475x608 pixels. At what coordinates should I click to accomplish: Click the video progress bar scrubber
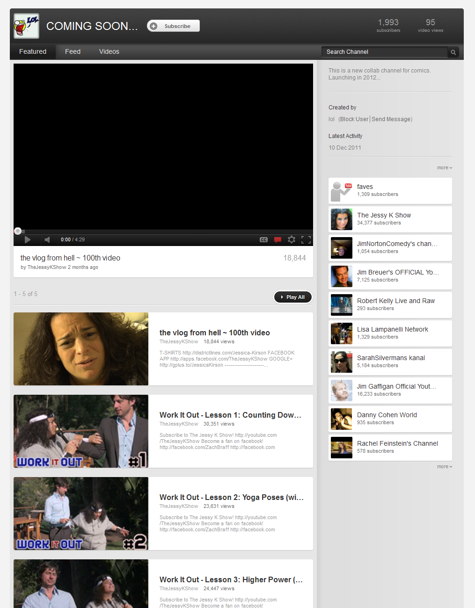point(18,231)
